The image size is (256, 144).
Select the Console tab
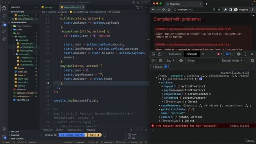(x=192, y=54)
